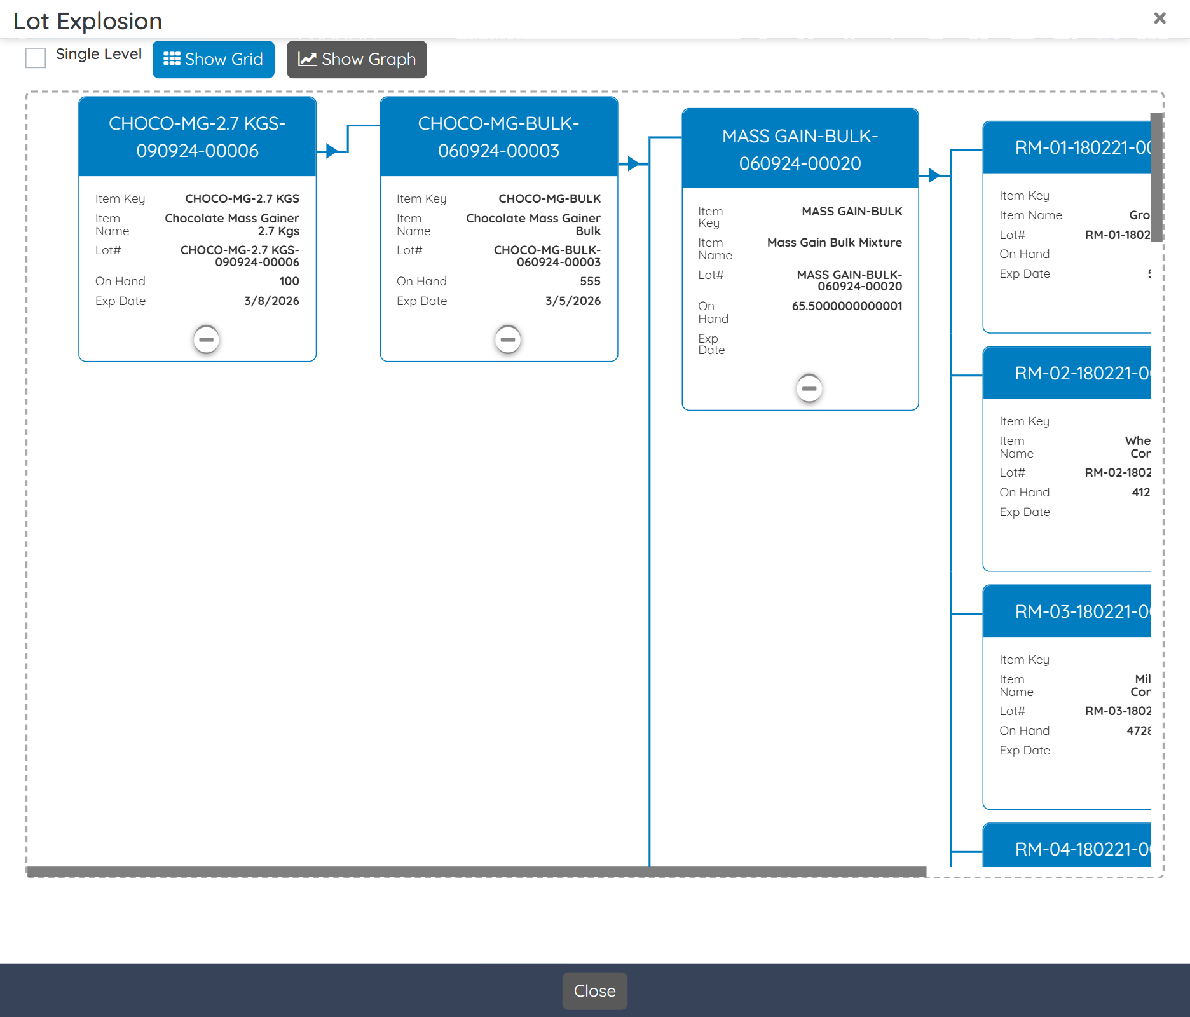1190x1017 pixels.
Task: Expand details of RM-02-180221 lot
Action: tap(1081, 375)
